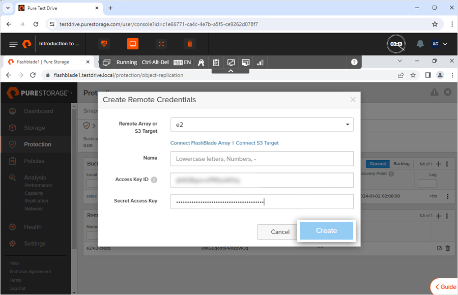Click Ctrl-Alt-Del in the console toolbar

pos(155,62)
